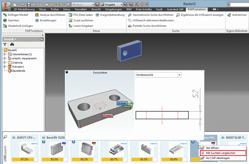Open the Ansicht tab
This screenshot has width=249, height=164.
(x=96, y=9)
